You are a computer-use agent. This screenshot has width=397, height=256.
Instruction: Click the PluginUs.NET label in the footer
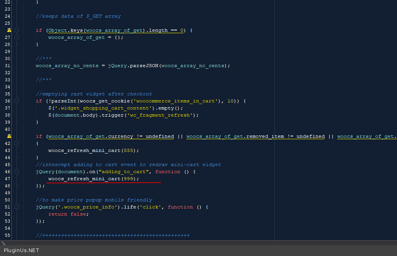22,251
